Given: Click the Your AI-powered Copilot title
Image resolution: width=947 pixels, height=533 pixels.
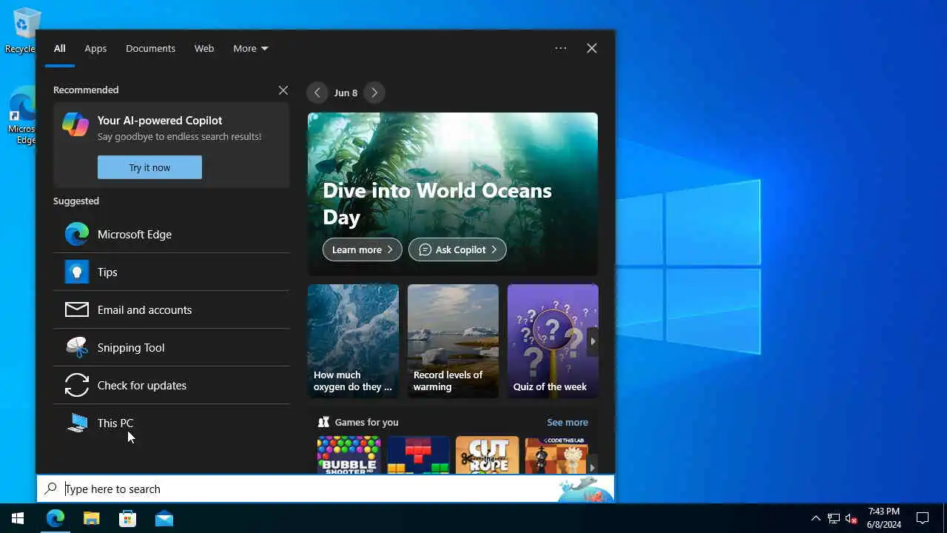Looking at the screenshot, I should [160, 120].
